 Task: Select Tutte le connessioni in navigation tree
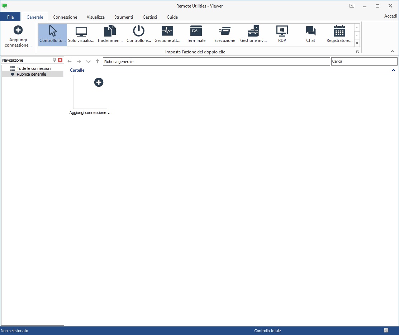33,68
